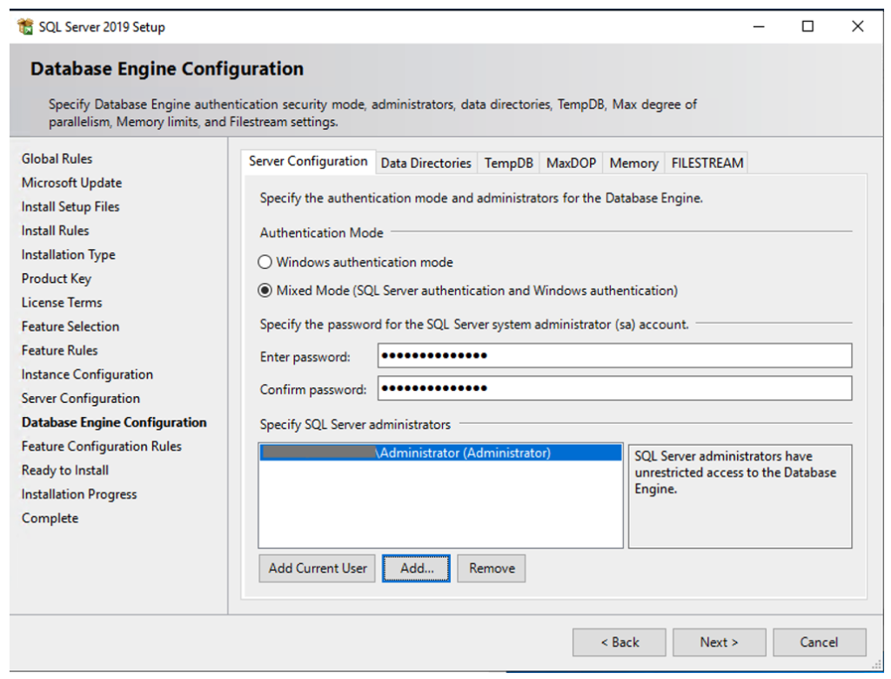Click the Add... button
Viewport: 891px width, 679px height.
point(417,568)
